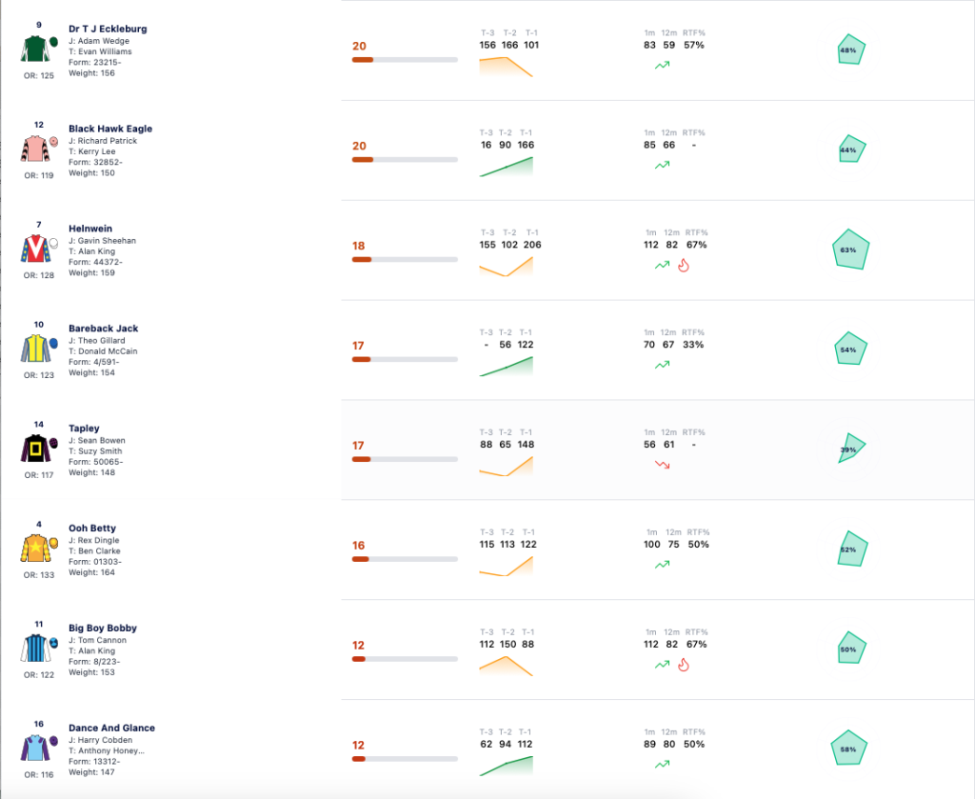Click Helnwein's red and white silks icon
975x799 pixels.
(x=38, y=249)
